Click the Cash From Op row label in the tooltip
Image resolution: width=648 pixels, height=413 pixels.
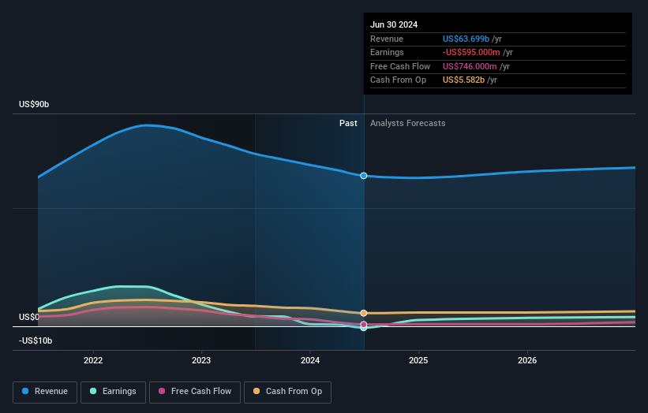tap(398, 80)
